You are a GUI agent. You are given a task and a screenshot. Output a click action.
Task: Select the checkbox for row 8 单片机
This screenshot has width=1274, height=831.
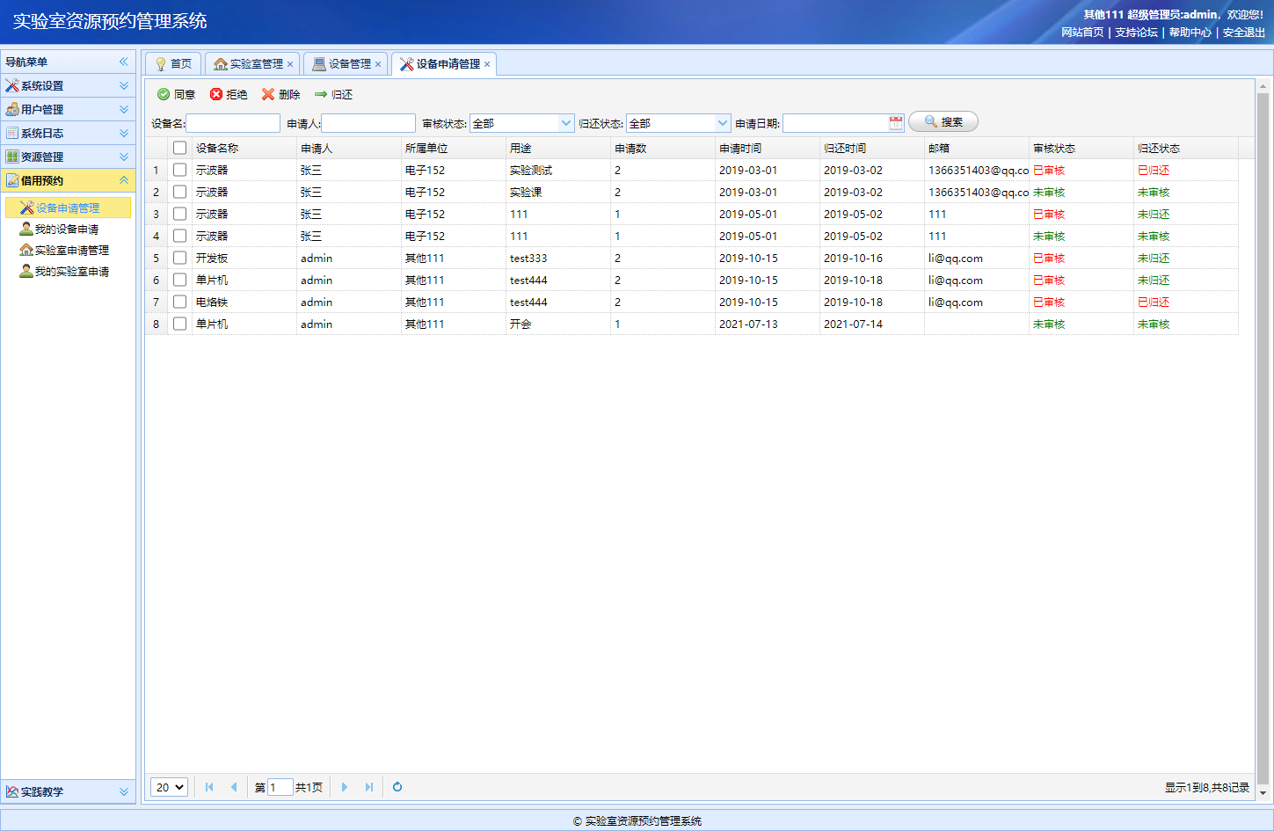pyautogui.click(x=179, y=324)
